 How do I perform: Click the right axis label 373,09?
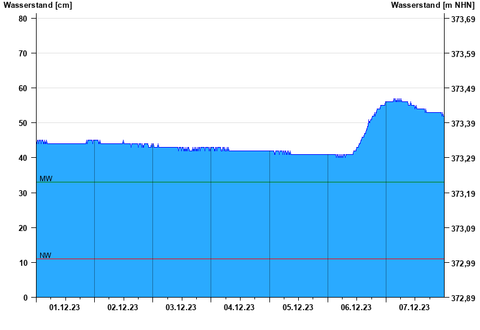click(463, 229)
